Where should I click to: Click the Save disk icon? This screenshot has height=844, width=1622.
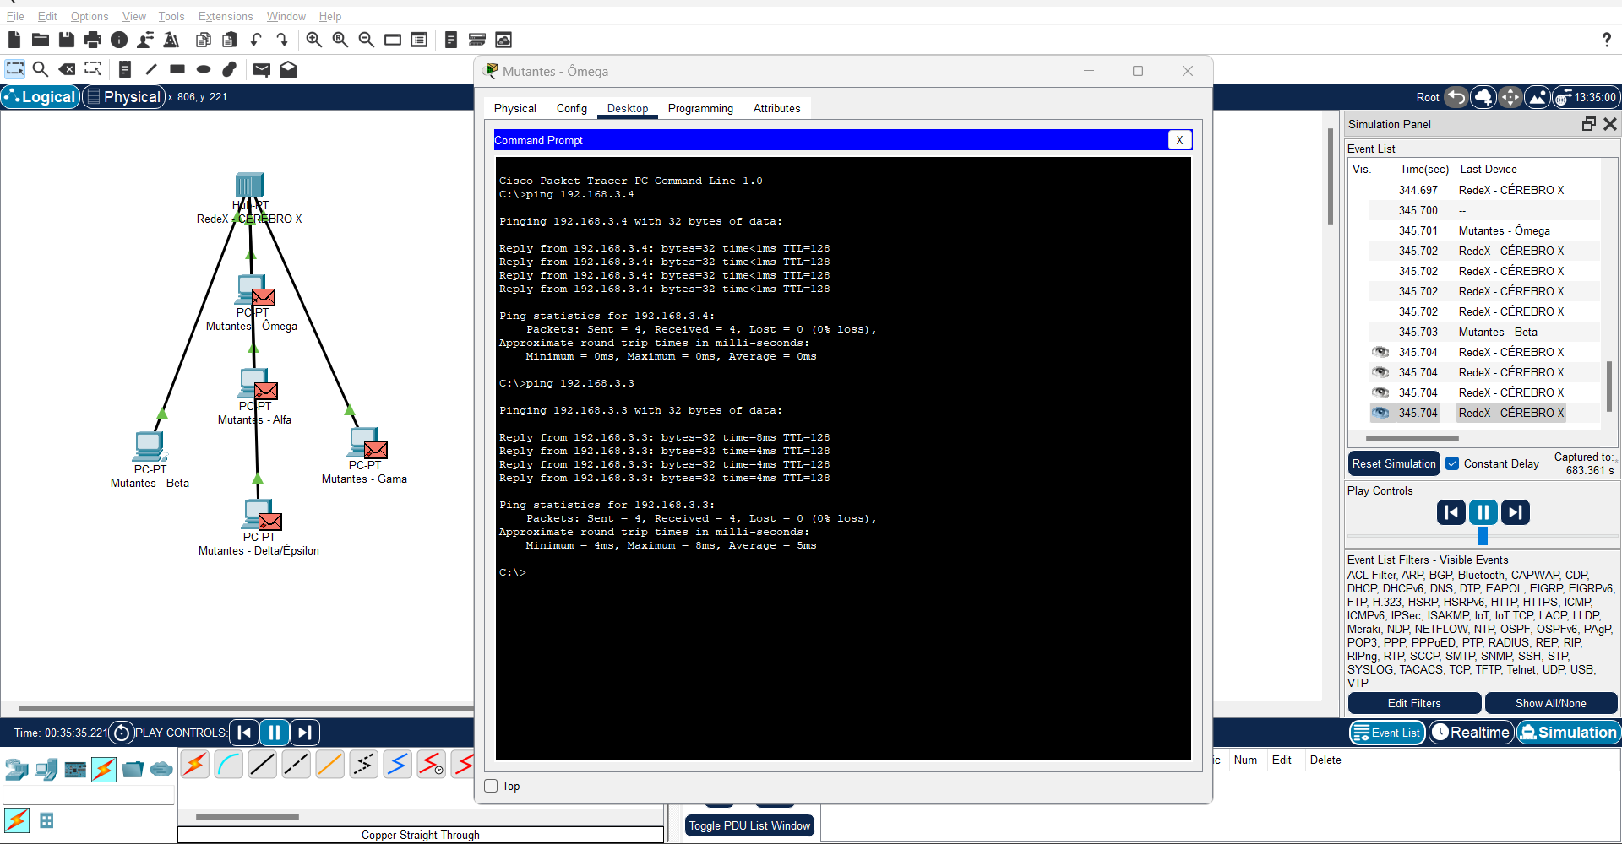pyautogui.click(x=66, y=40)
